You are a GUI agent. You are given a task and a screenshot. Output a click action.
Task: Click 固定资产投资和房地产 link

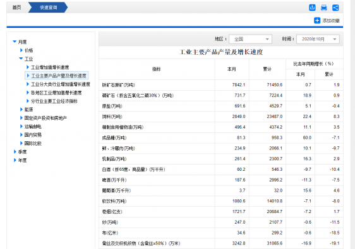click(45, 118)
